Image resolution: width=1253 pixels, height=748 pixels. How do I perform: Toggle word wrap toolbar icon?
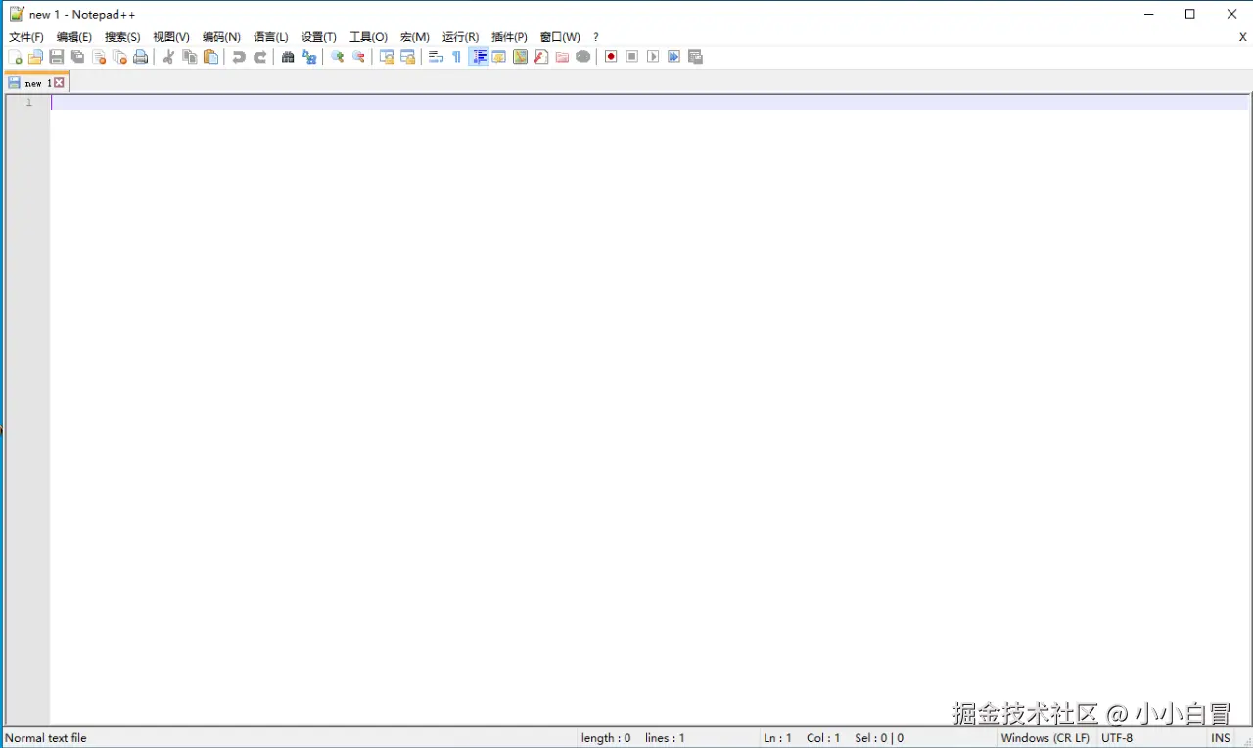(437, 57)
